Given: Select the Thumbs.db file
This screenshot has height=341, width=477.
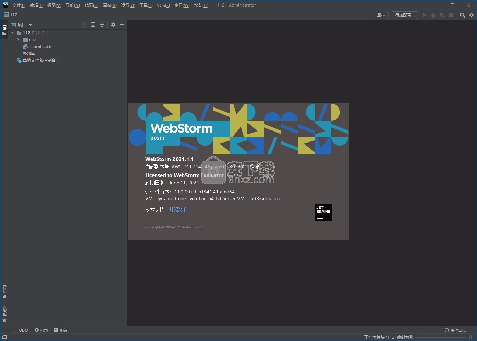Looking at the screenshot, I should [x=67, y=47].
